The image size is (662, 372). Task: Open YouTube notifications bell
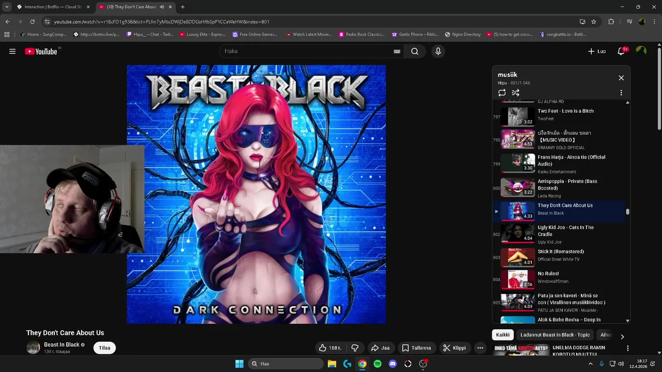[x=622, y=51]
